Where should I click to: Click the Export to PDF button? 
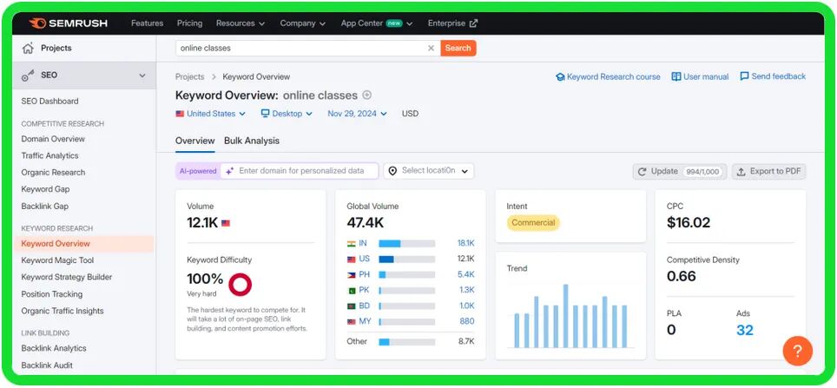[x=768, y=171]
